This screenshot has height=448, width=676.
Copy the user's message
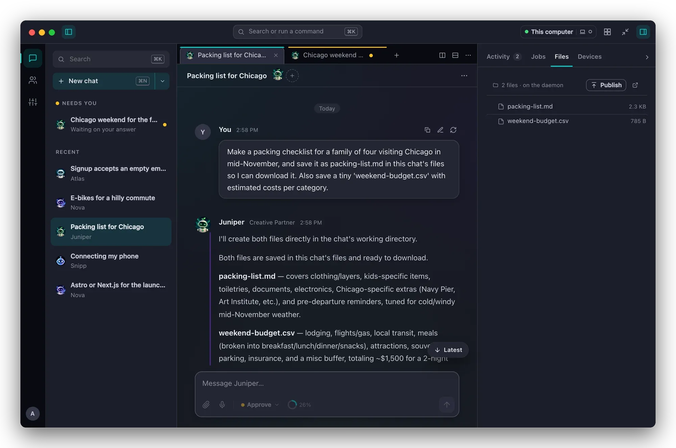coord(427,130)
